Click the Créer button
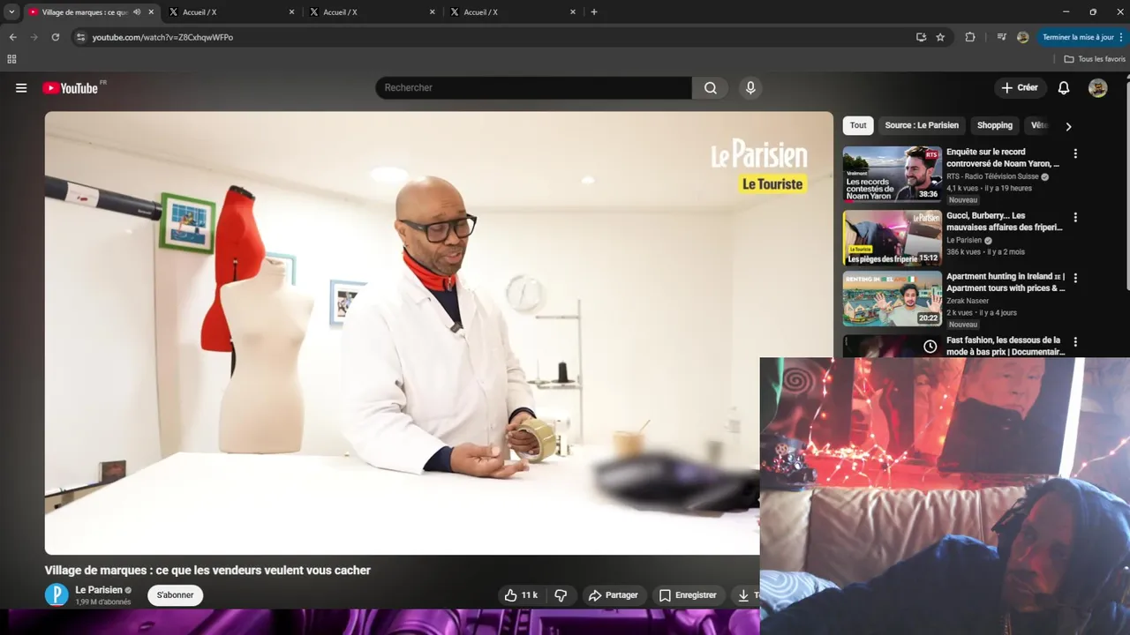Screen dimensions: 1130x635 1020,88
